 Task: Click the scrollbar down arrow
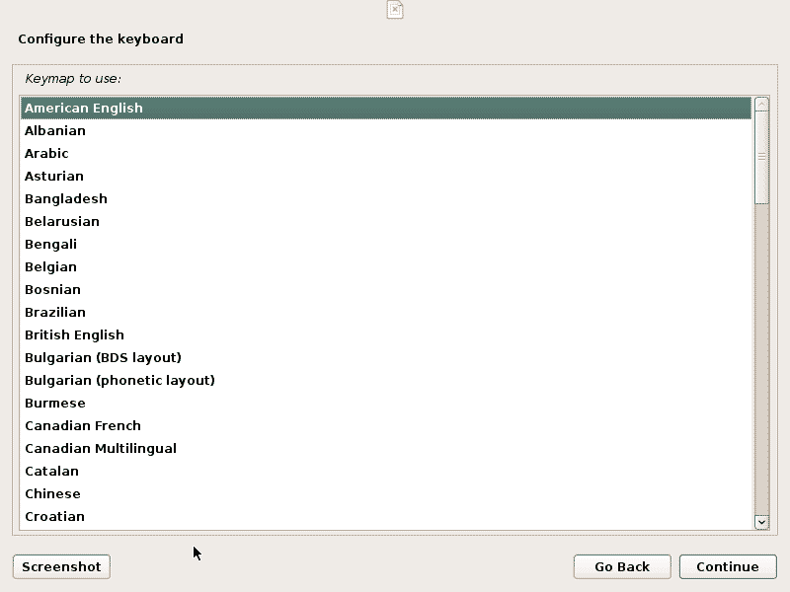[761, 522]
